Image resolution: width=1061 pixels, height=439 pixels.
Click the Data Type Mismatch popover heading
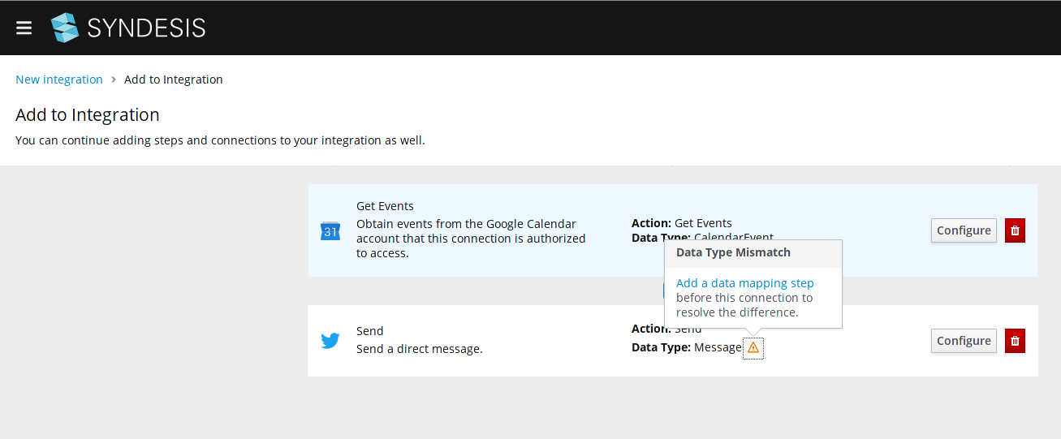733,252
